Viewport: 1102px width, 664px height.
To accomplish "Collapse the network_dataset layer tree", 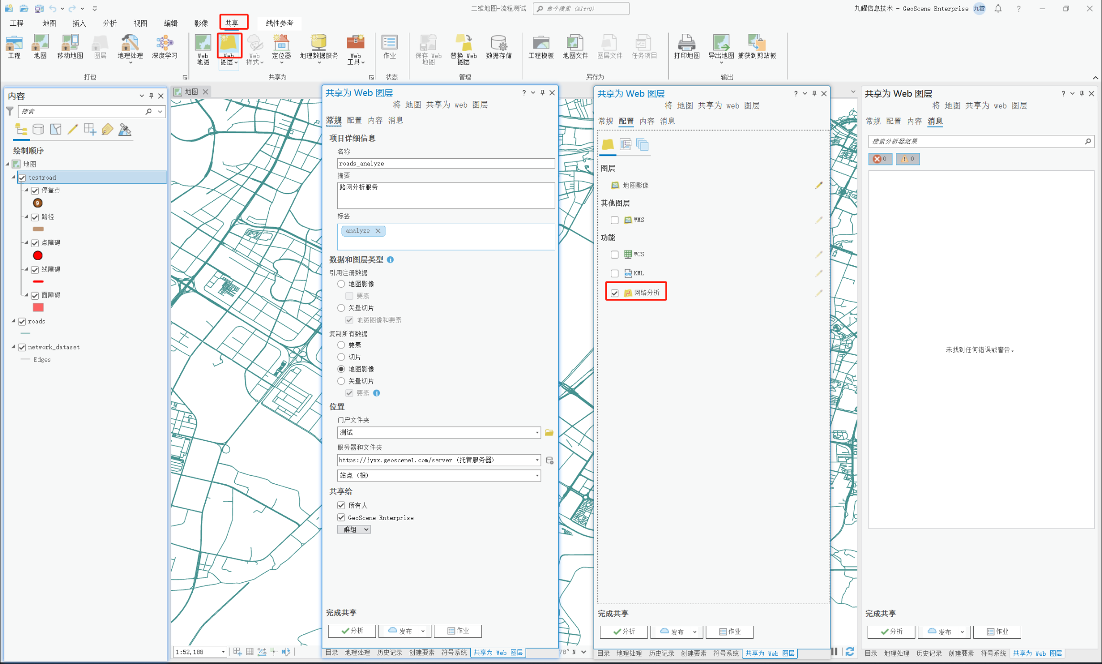I will (13, 347).
